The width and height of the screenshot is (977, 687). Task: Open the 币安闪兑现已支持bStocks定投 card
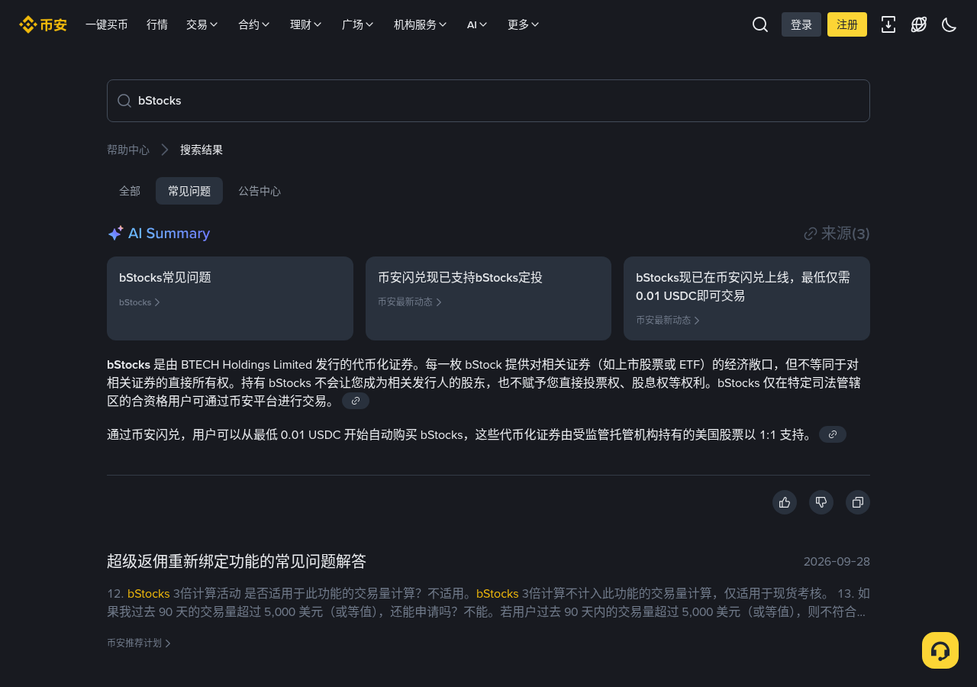tap(488, 298)
